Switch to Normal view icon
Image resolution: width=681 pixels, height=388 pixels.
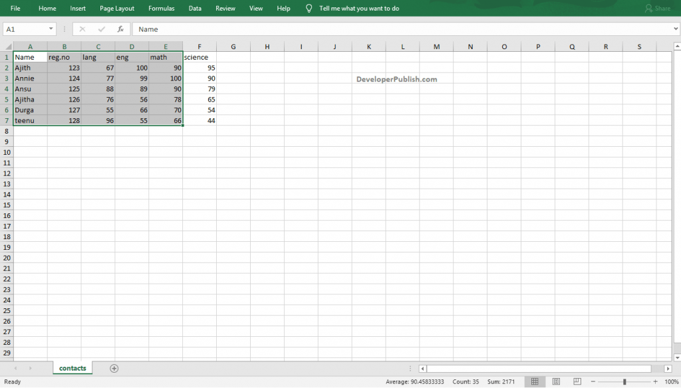(535, 381)
